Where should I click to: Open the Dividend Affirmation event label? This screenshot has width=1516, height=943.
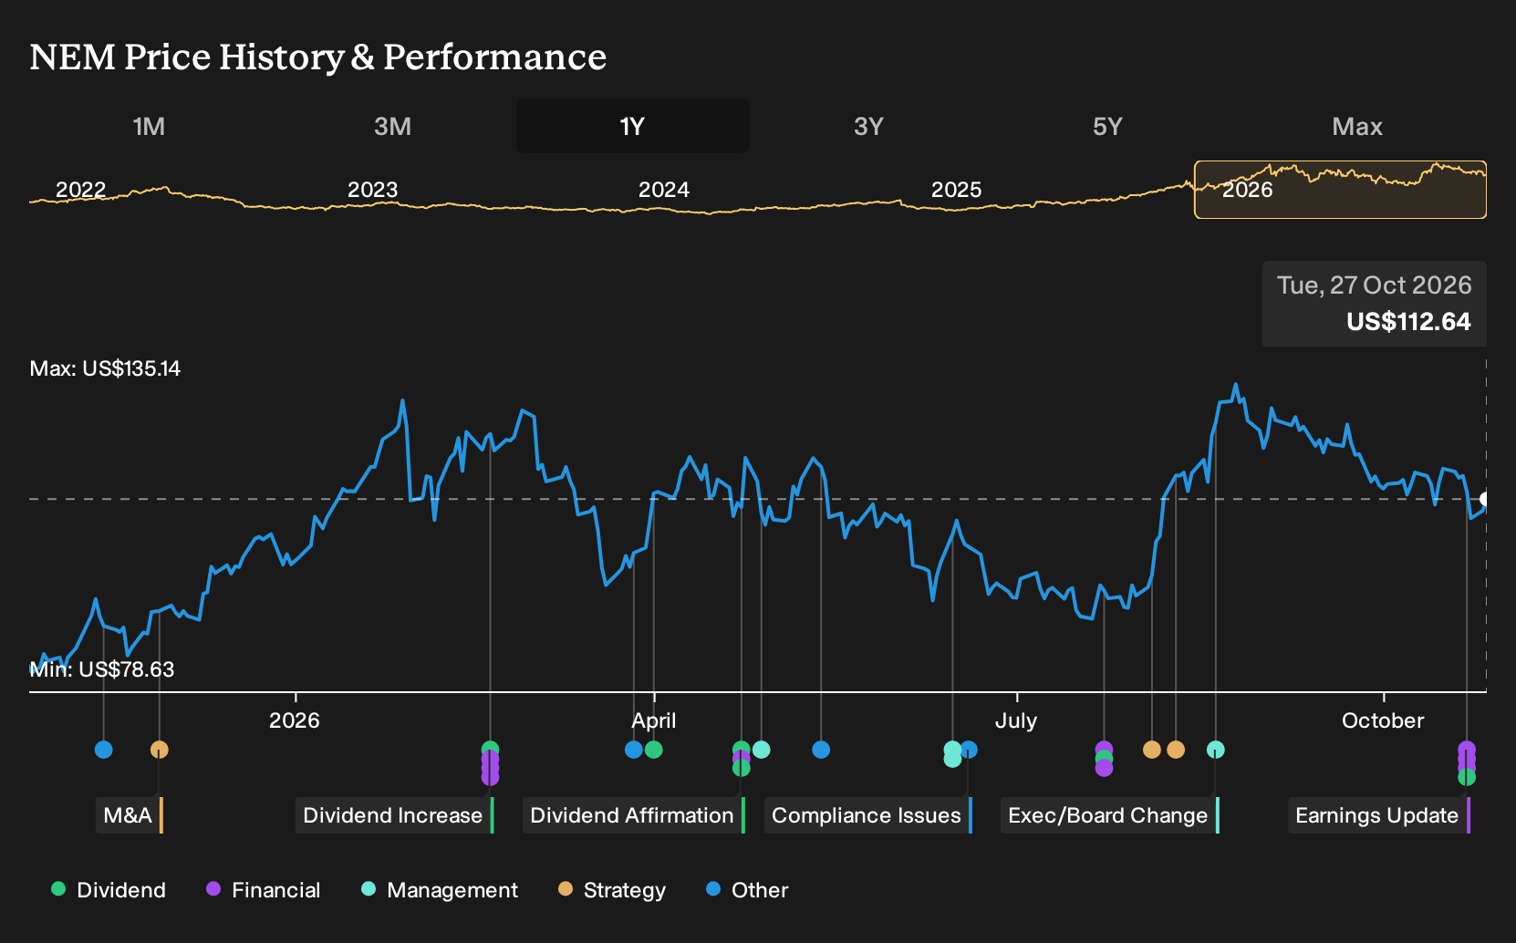pos(634,815)
